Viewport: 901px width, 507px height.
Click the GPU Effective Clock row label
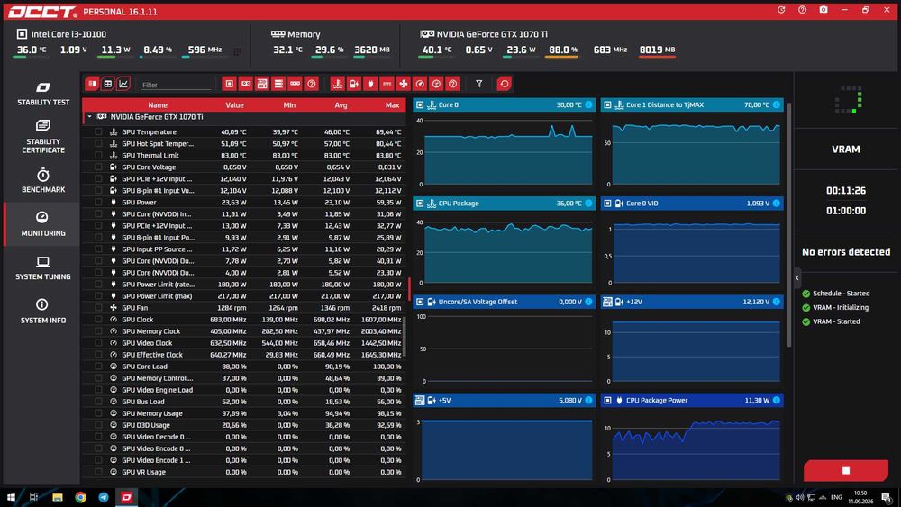click(x=151, y=354)
